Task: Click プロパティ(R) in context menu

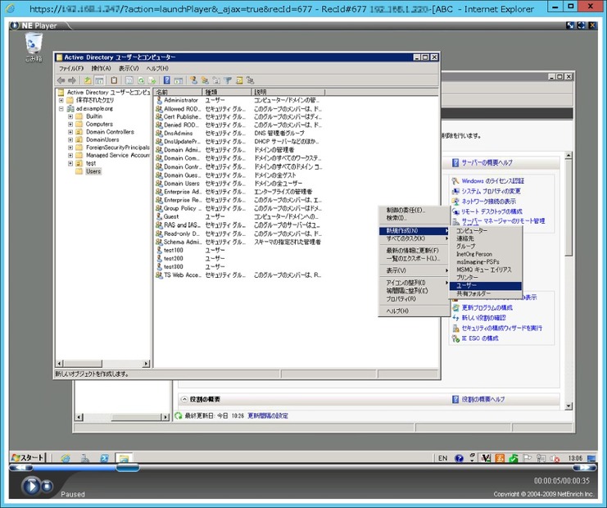Action: (414, 299)
